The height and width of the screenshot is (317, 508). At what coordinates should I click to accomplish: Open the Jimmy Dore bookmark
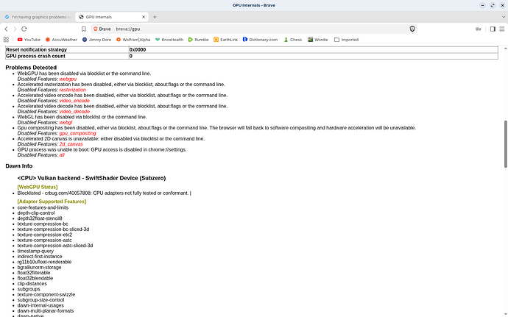click(x=96, y=40)
